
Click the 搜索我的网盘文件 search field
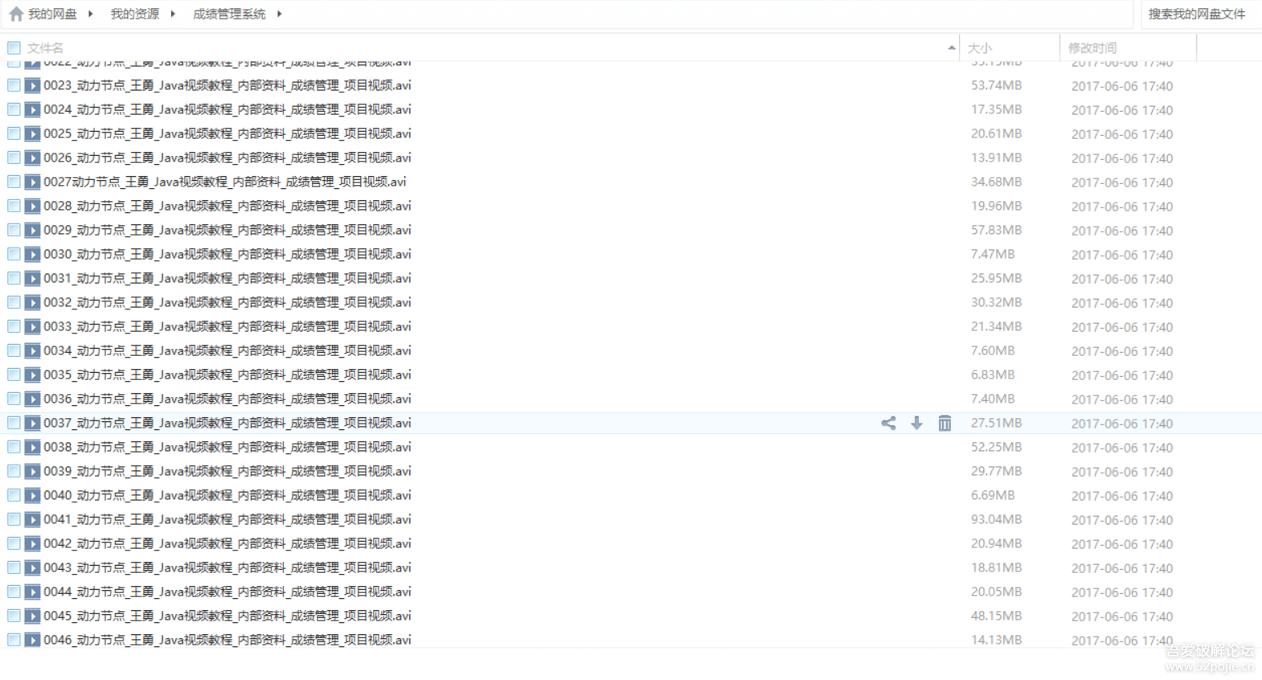1201,14
